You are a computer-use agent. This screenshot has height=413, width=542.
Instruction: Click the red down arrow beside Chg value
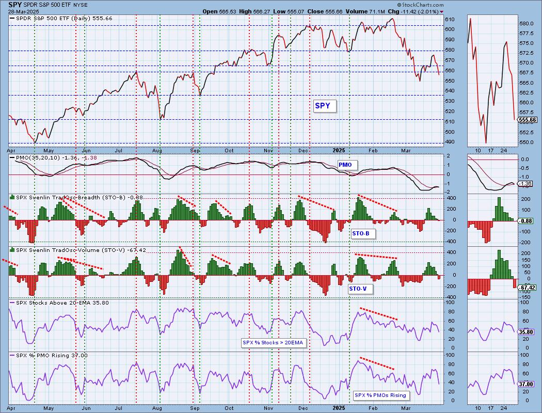(x=442, y=12)
